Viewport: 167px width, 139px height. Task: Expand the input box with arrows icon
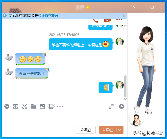click(x=111, y=106)
